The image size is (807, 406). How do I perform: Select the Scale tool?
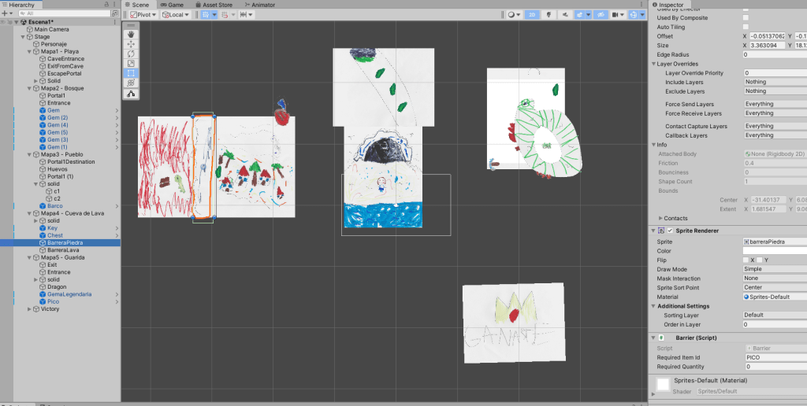click(x=132, y=63)
